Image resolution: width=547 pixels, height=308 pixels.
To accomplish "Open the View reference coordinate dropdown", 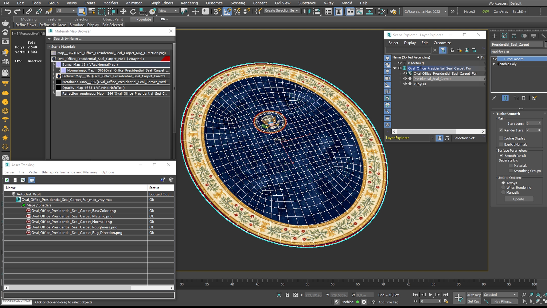I will (168, 11).
